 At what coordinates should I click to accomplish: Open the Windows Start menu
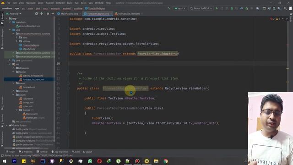[5, 161]
